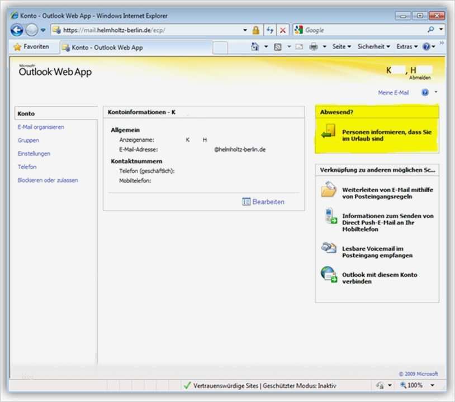The width and height of the screenshot is (455, 402).
Task: Click the search magnifier icon
Action: [430, 29]
